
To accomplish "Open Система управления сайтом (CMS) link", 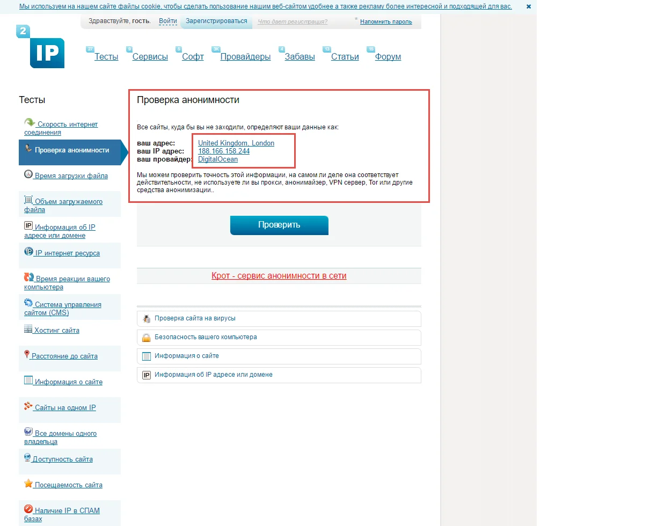I will click(63, 309).
